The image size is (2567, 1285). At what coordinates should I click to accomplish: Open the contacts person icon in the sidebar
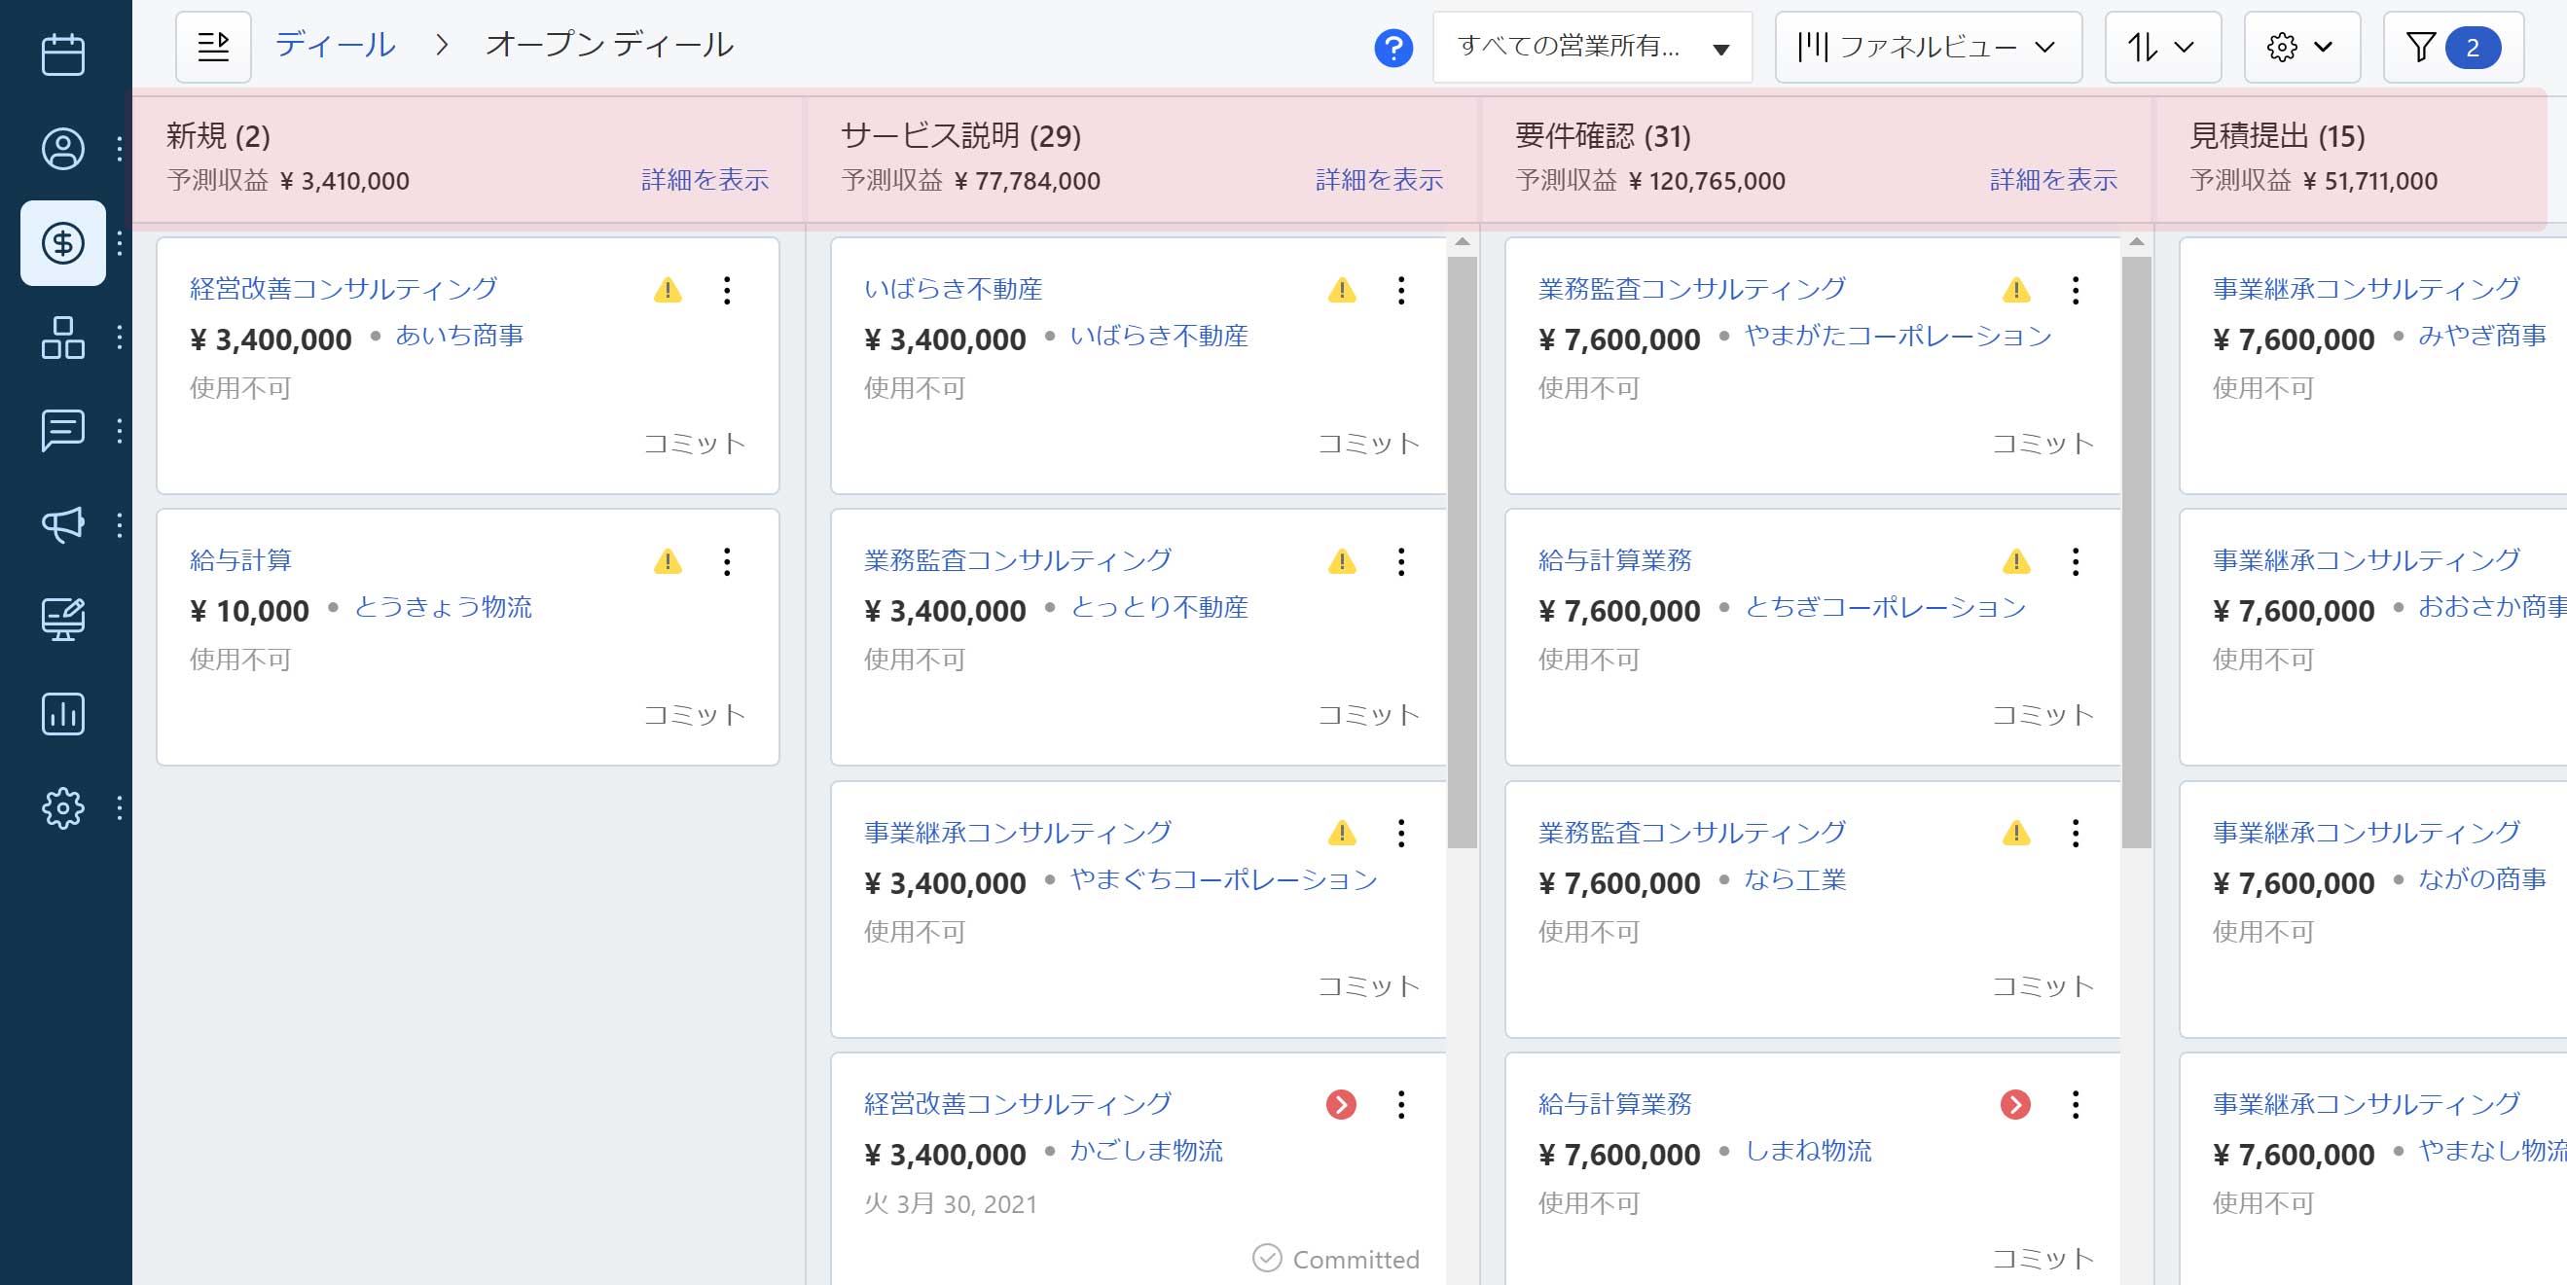(x=63, y=149)
